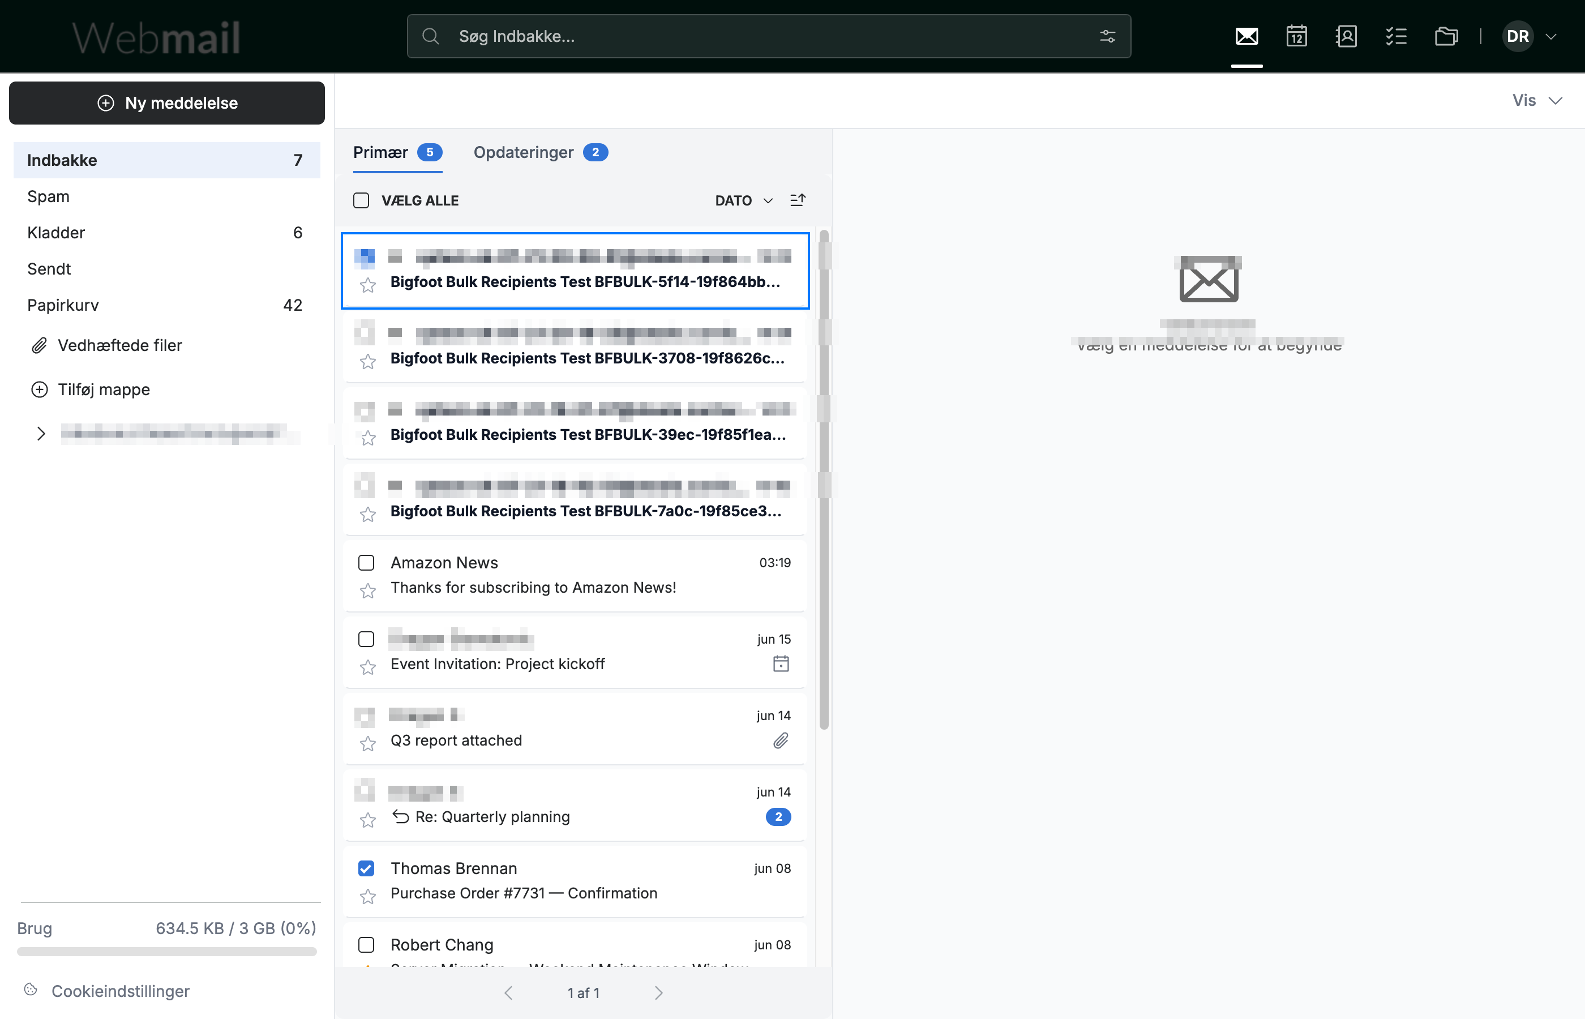The width and height of the screenshot is (1585, 1019).
Task: Open the Thanks for subscribing to Amazon News email
Action: coord(575,576)
